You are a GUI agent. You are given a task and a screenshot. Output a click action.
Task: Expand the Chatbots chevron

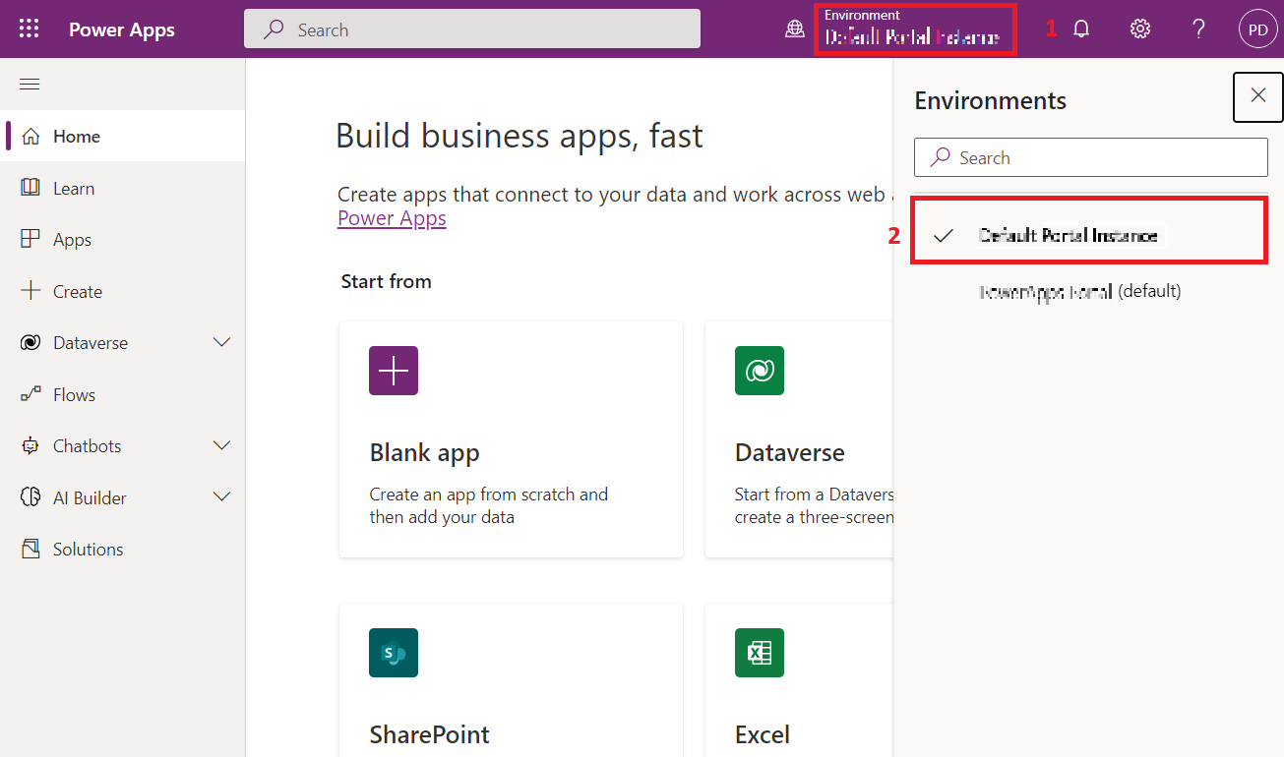tap(222, 445)
